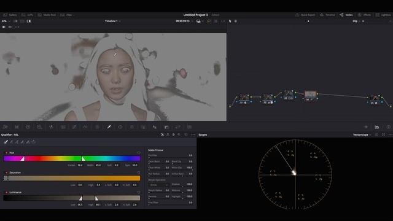Open the Camera Raw palette
Screen dimensions: 393x221
(x=5, y=127)
